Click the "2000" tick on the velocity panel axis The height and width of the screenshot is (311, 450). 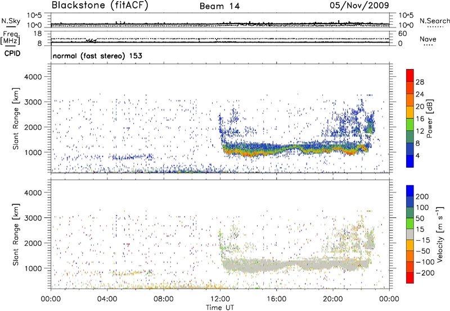(x=33, y=243)
